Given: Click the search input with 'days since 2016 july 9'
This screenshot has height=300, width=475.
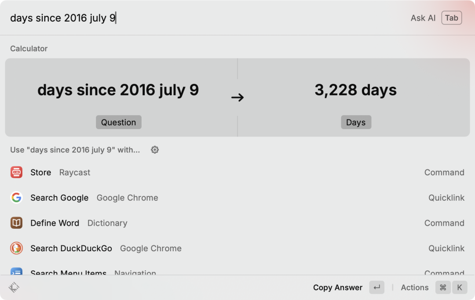Looking at the screenshot, I should [206, 18].
